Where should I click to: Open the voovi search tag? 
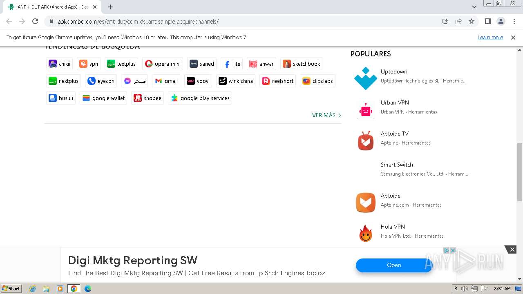198,81
